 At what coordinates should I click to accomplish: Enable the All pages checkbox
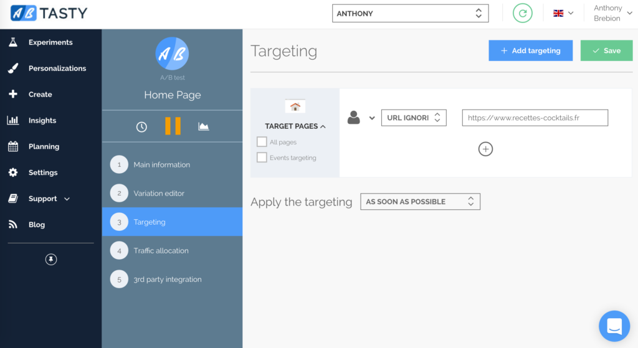[x=262, y=142]
